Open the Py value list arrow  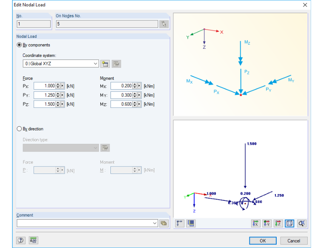(x=62, y=95)
